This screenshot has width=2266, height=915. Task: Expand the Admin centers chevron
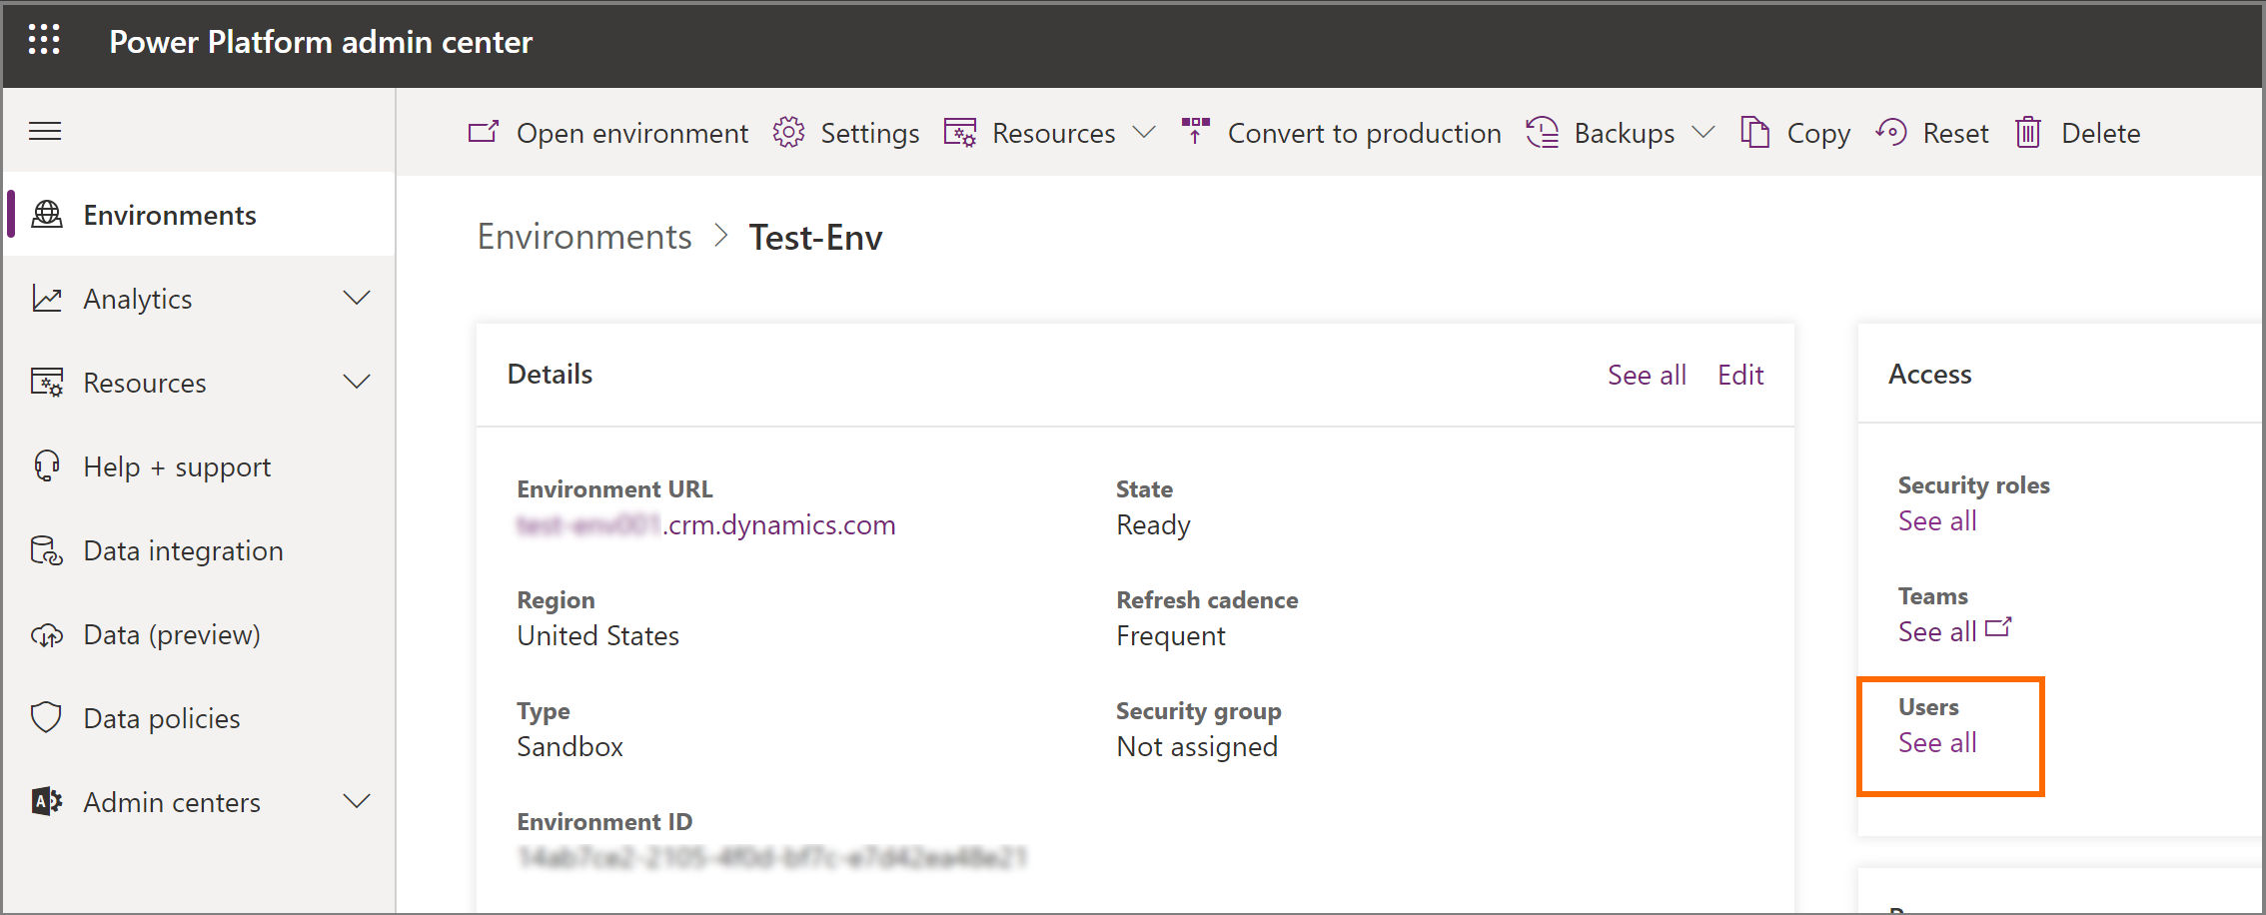click(357, 801)
